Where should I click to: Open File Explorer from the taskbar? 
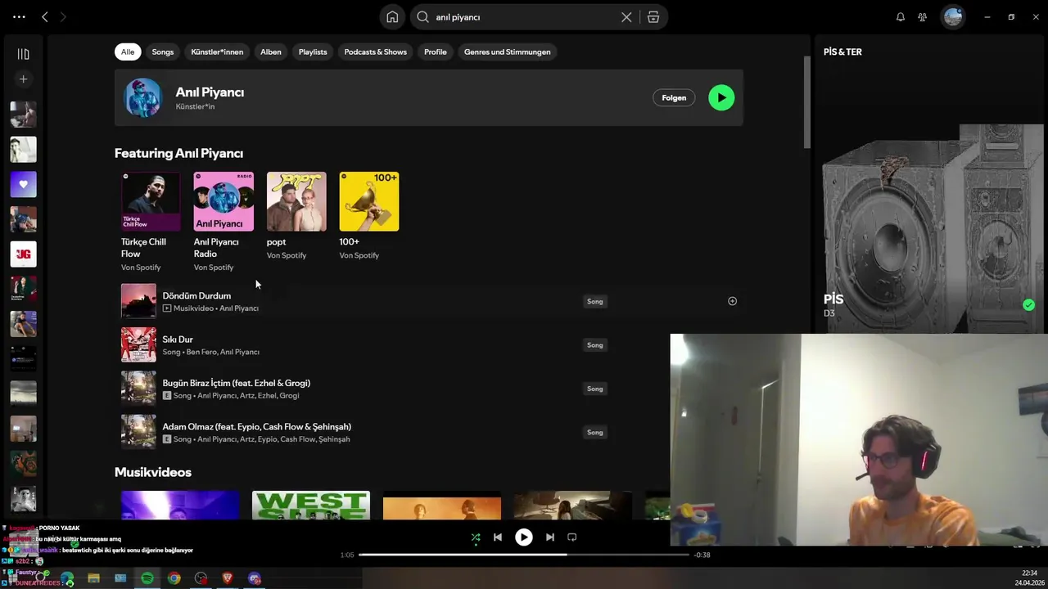(x=93, y=578)
